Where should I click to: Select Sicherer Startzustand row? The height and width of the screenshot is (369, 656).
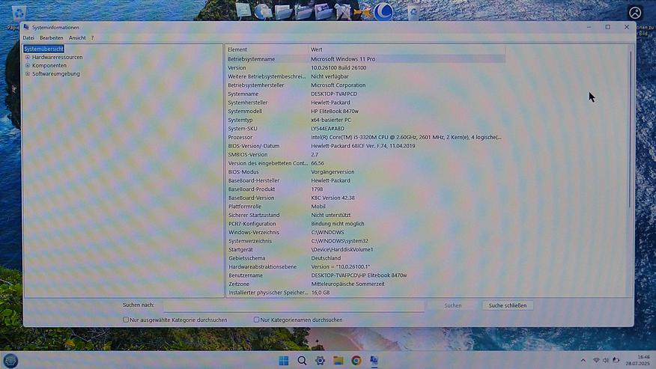(365, 215)
